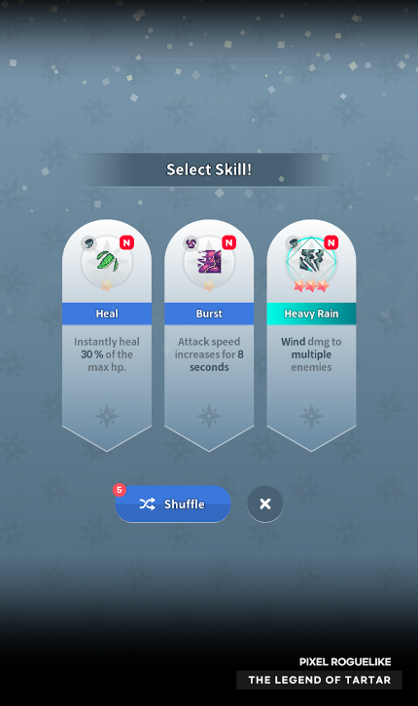Viewport: 418px width, 706px height.
Task: Select the Heal title bar
Action: coord(107,314)
